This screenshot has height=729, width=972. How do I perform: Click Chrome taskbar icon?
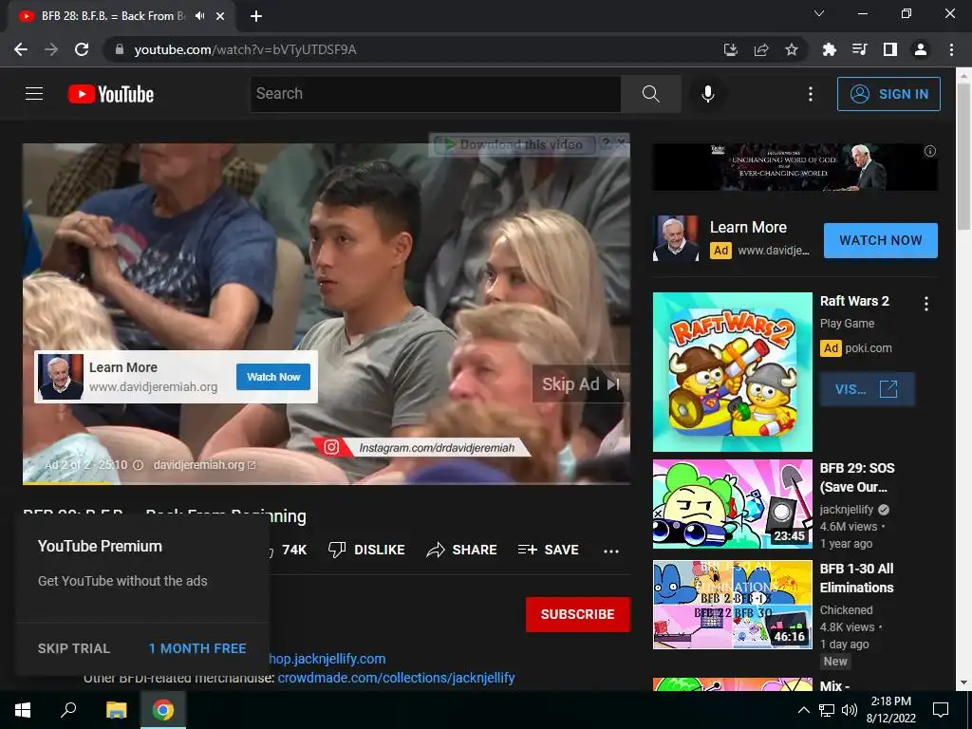coord(163,710)
